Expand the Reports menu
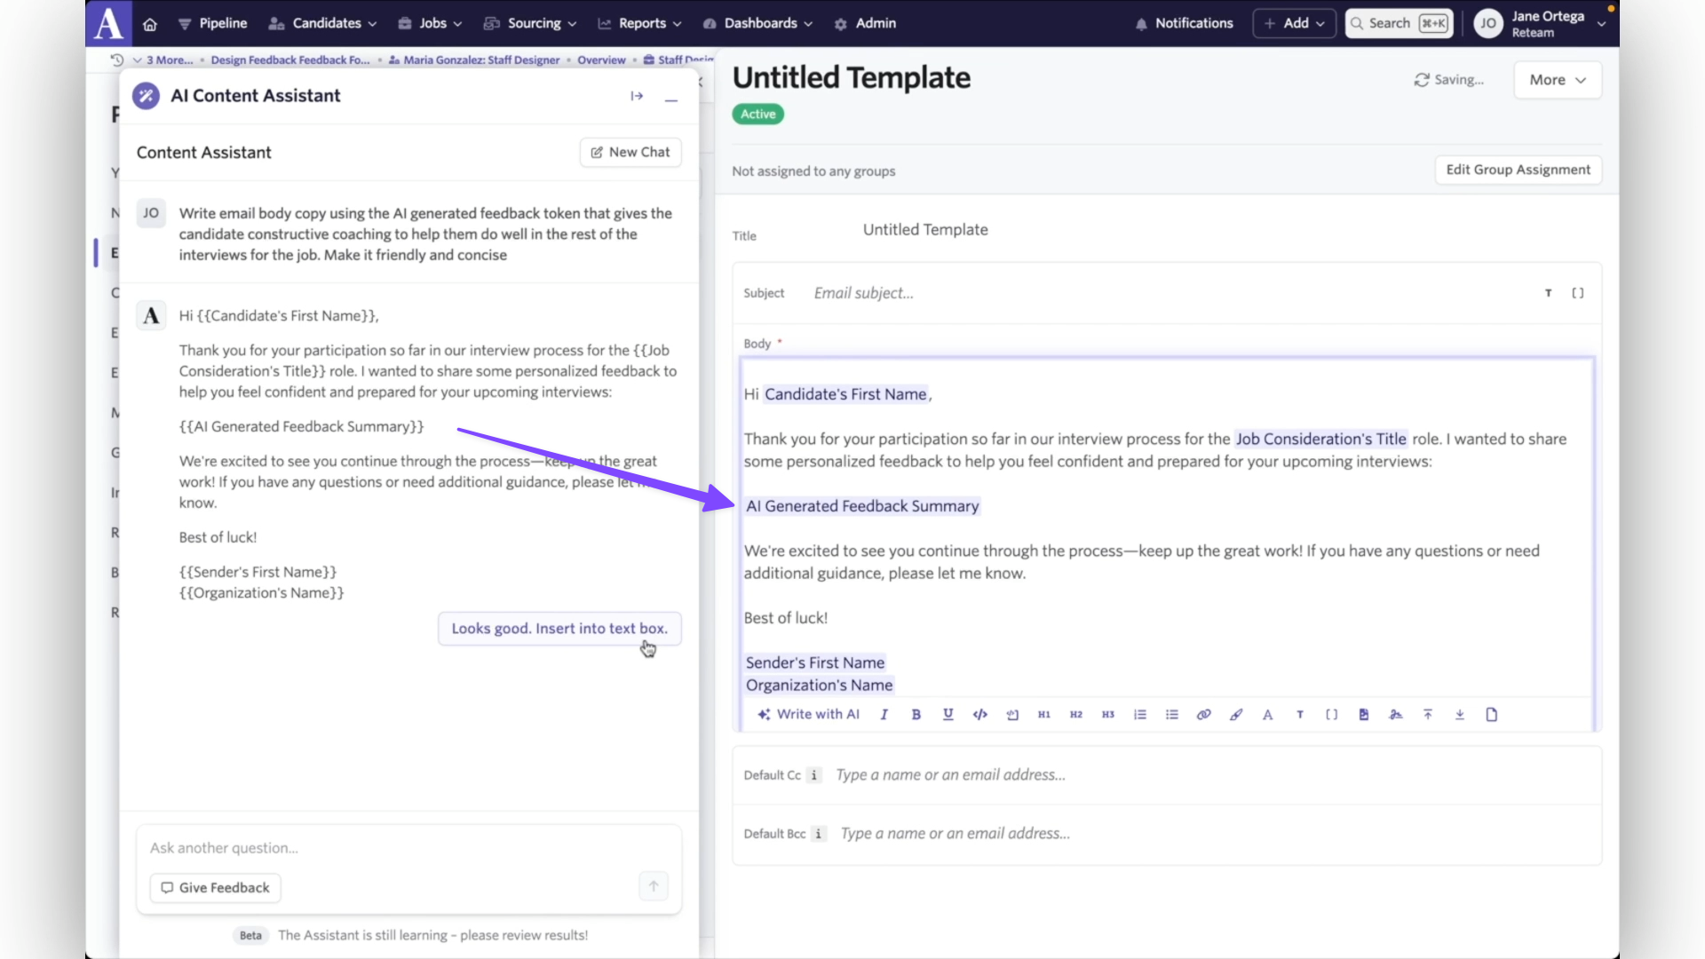This screenshot has height=959, width=1705. pyautogui.click(x=640, y=23)
